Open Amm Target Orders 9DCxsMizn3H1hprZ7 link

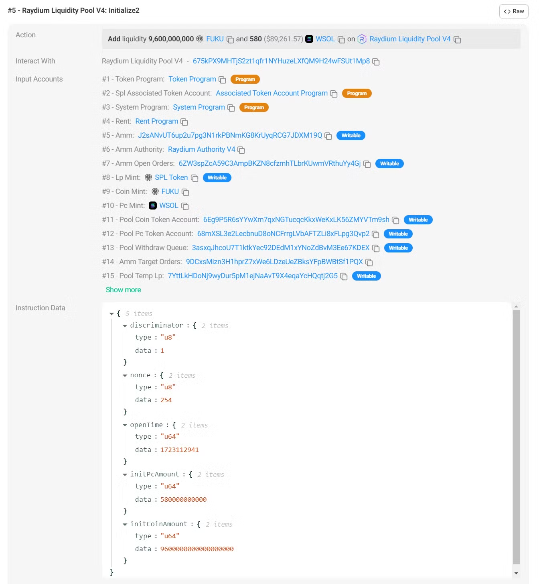pyautogui.click(x=274, y=262)
